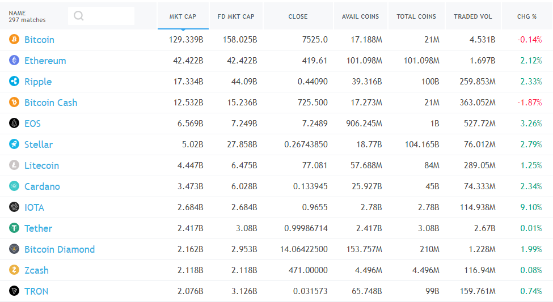Sort by MKT CAP column
Viewport: 553px width, 302px height.
[x=183, y=16]
